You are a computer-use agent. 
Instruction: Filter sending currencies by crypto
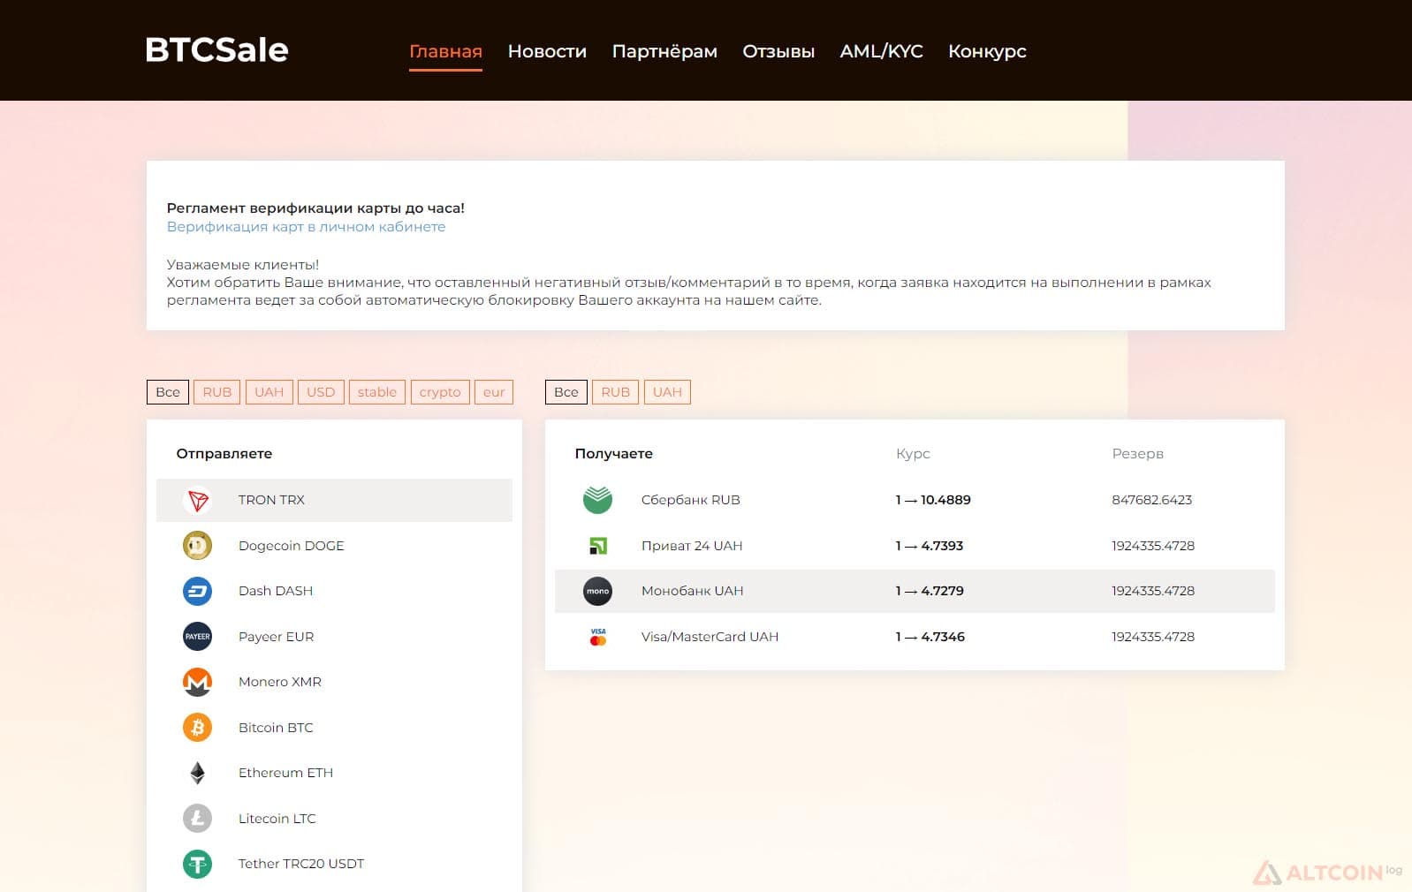[x=440, y=392]
